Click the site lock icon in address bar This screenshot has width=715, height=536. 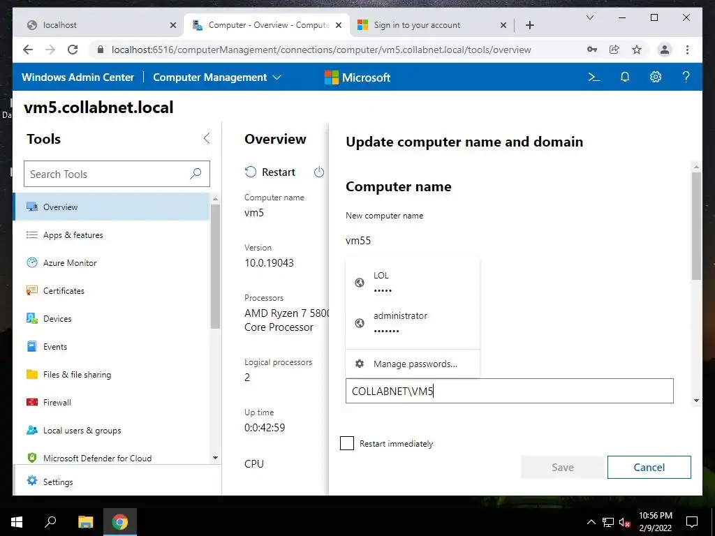(x=101, y=50)
